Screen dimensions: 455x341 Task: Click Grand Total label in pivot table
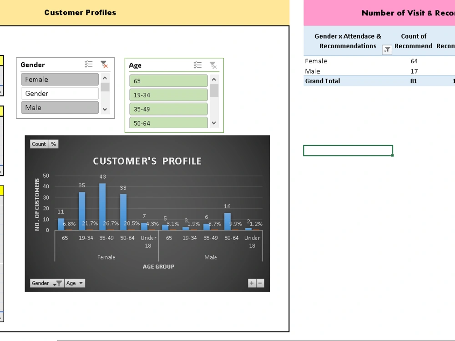click(x=323, y=81)
